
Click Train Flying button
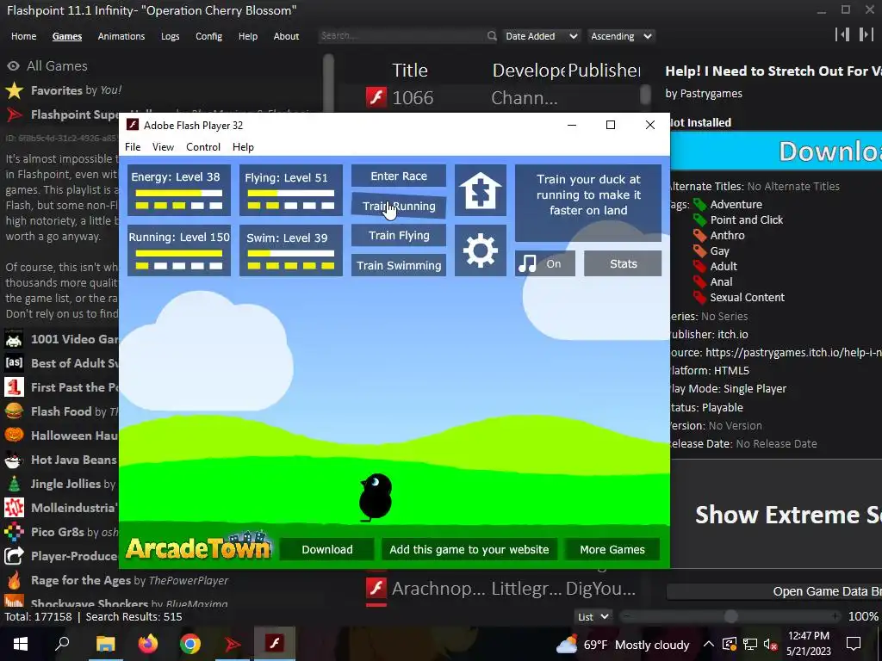(x=399, y=236)
